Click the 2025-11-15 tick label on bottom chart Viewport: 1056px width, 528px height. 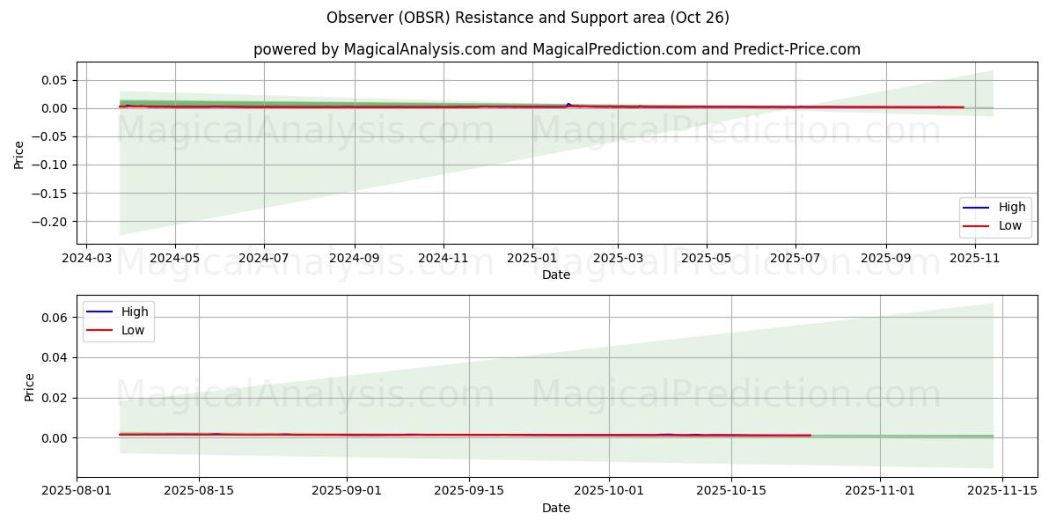coord(1002,492)
